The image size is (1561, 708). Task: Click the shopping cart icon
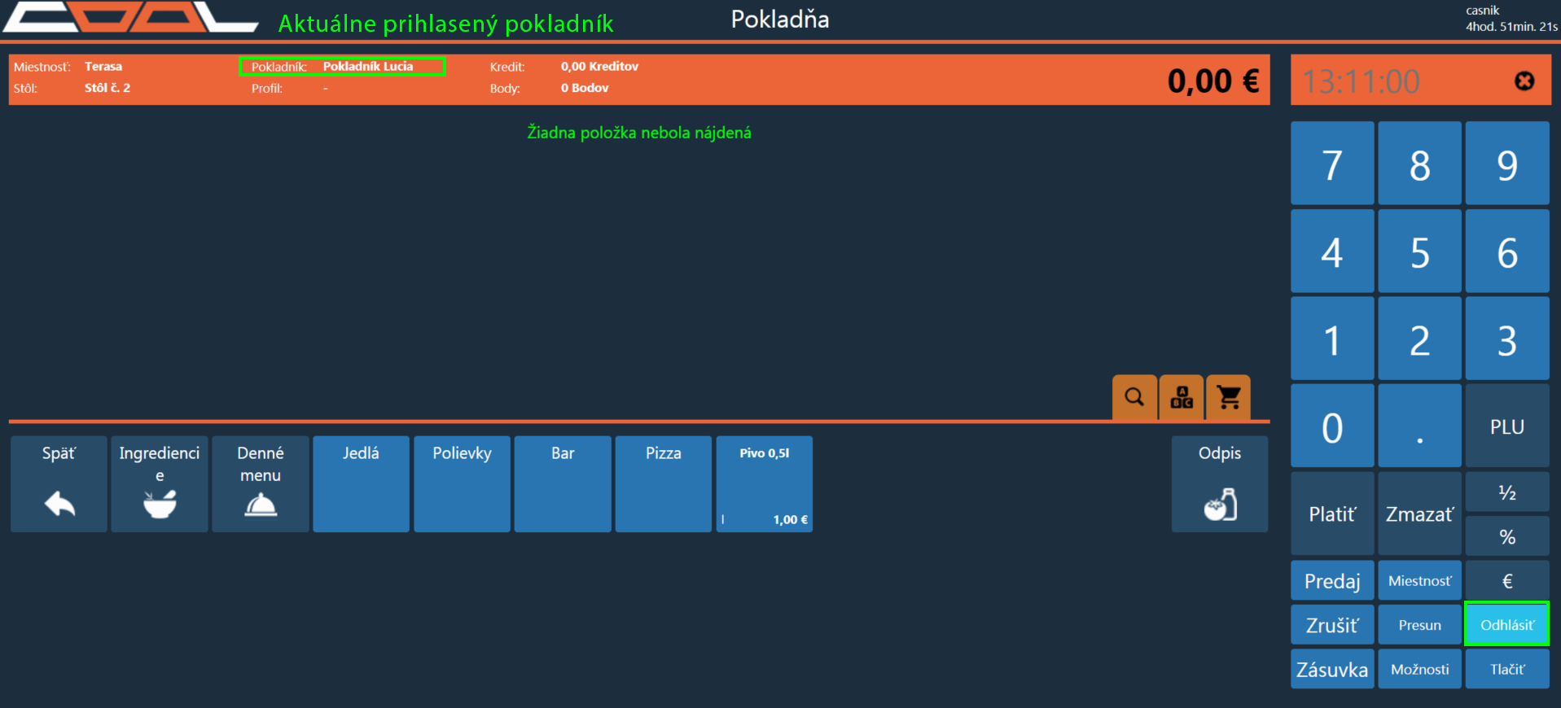(1228, 397)
